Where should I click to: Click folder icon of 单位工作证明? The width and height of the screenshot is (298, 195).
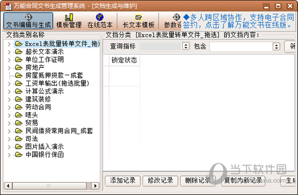(19, 60)
